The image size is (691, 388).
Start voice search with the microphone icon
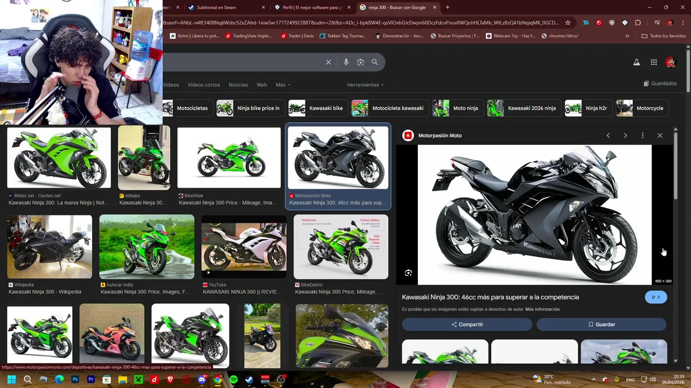click(346, 62)
